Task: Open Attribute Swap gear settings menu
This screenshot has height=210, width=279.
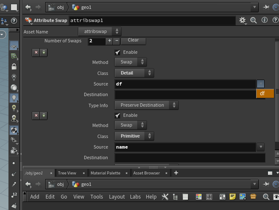Action: (243, 20)
